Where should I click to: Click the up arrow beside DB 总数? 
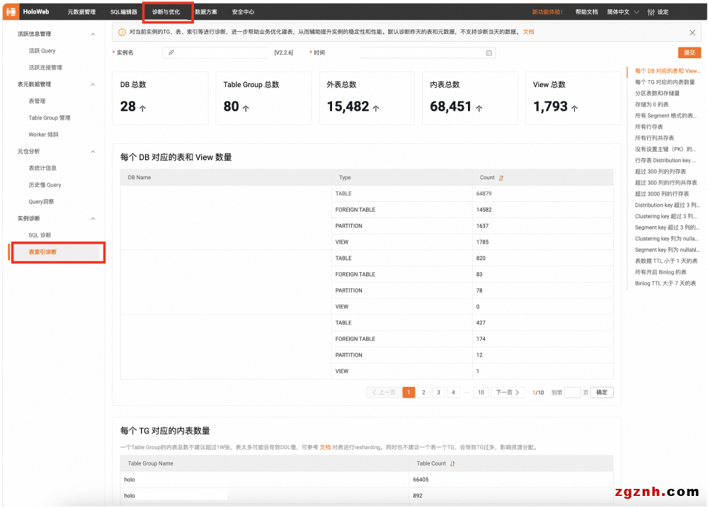point(142,108)
